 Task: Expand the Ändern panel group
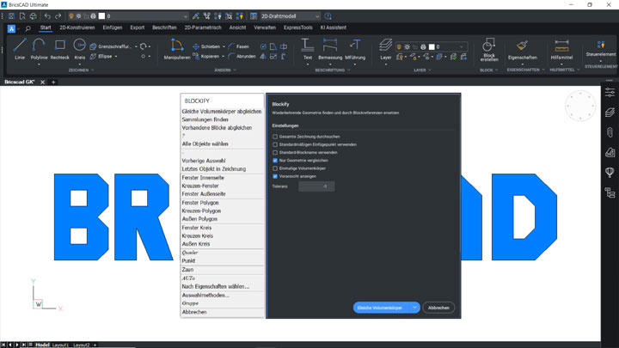coord(225,70)
